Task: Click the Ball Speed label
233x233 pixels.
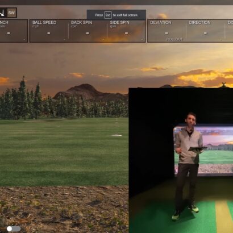Action: tap(44, 22)
